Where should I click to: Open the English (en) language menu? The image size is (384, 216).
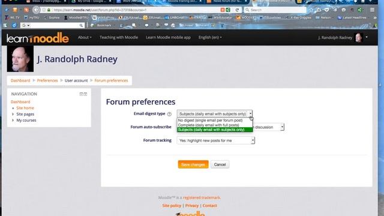[x=210, y=37]
